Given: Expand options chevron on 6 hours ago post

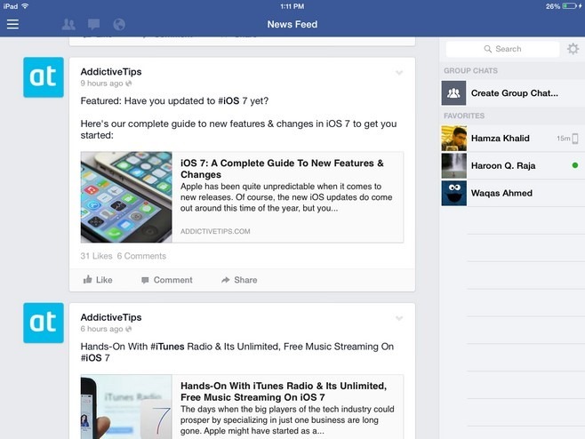Looking at the screenshot, I should pos(399,318).
